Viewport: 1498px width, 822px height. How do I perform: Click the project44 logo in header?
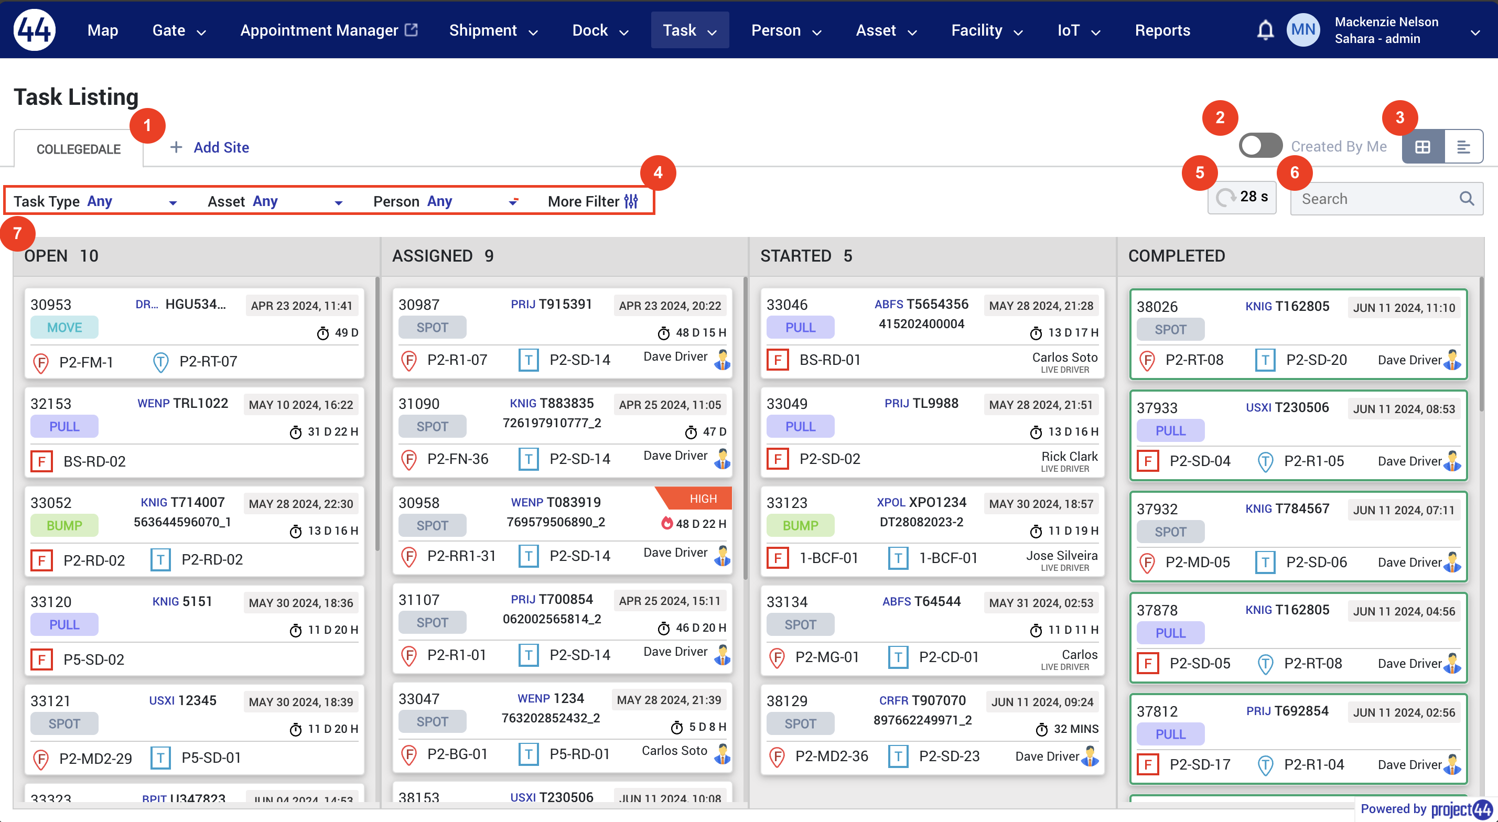click(x=34, y=30)
